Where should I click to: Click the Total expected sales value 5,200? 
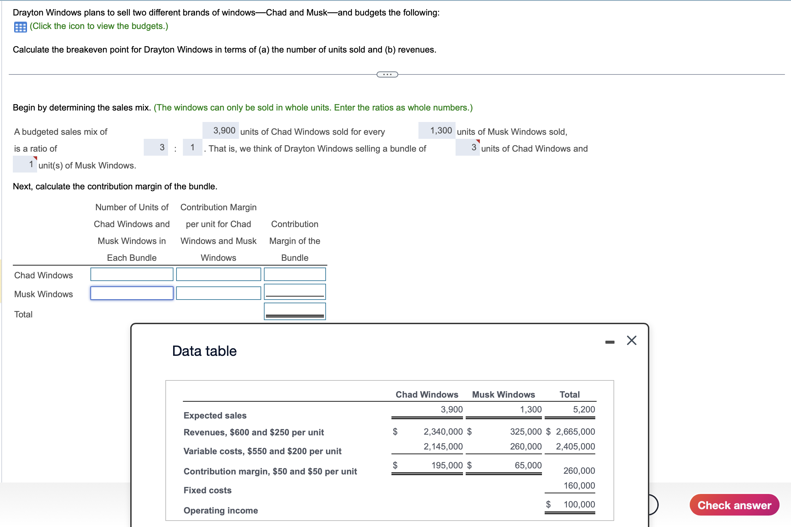(x=584, y=409)
